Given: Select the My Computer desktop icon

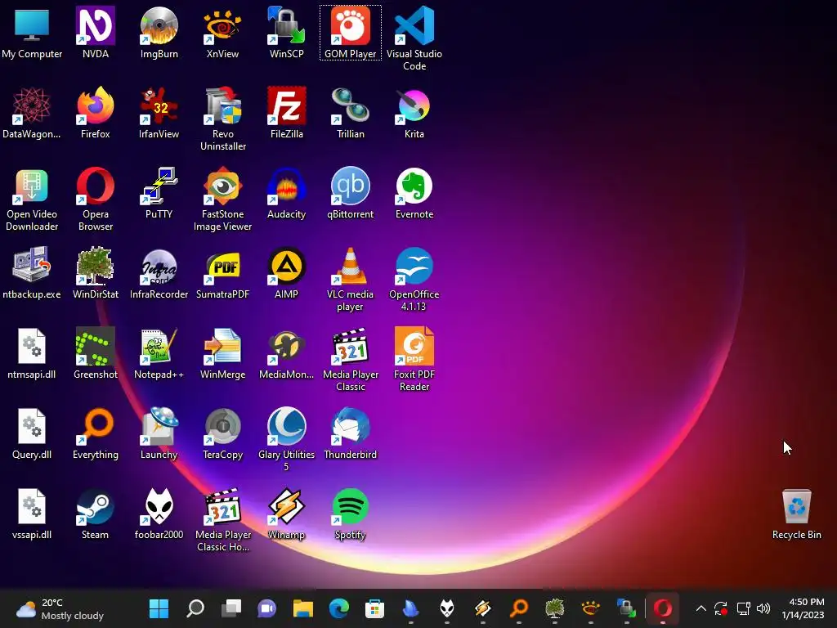Looking at the screenshot, I should pos(32,32).
